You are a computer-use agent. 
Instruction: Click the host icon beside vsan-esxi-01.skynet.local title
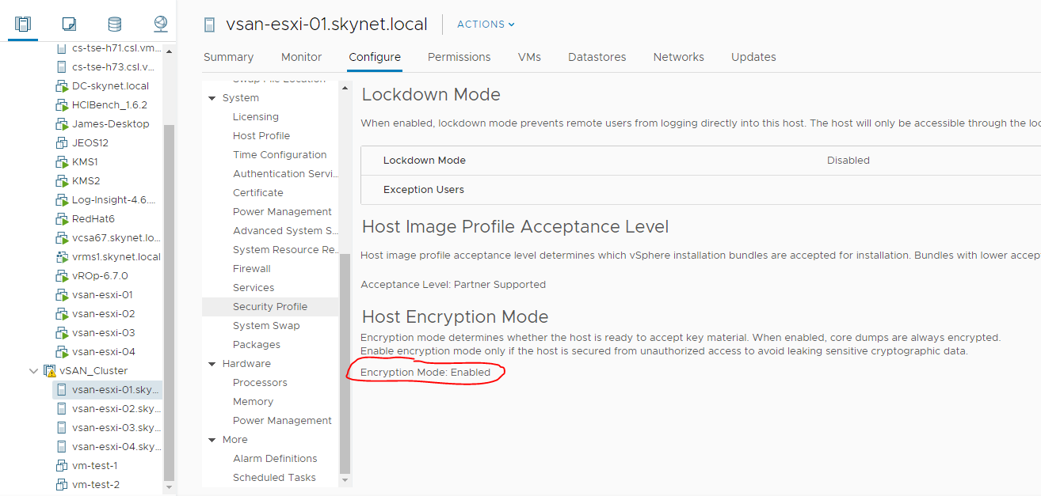(x=209, y=25)
